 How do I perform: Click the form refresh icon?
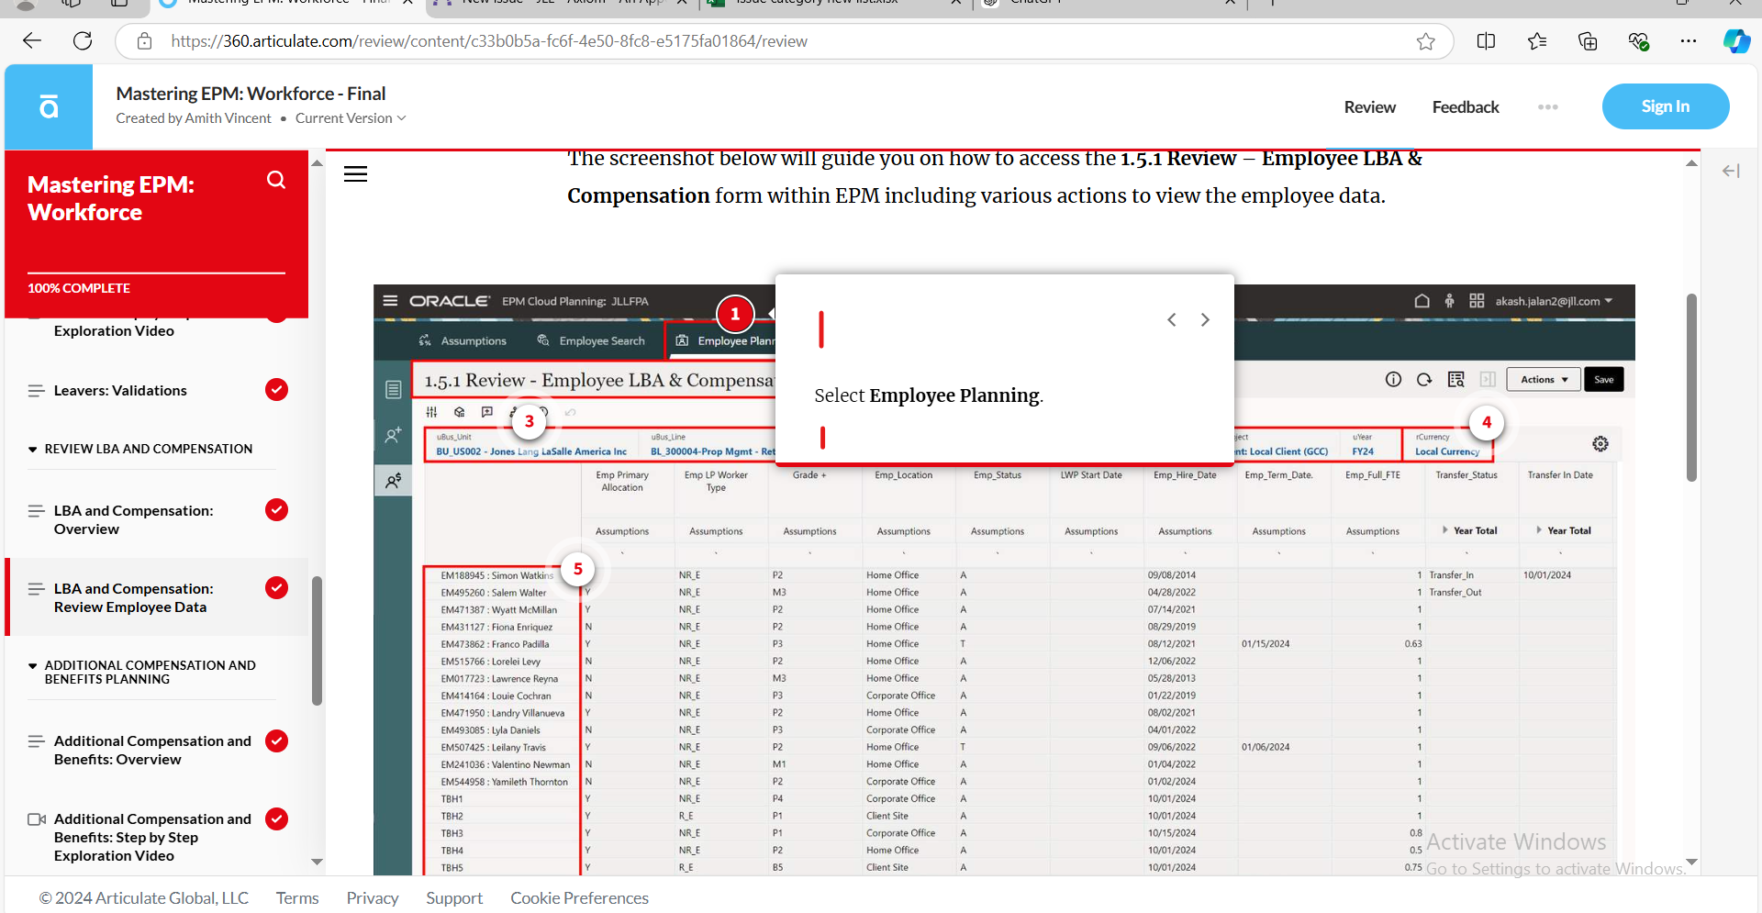point(1424,380)
